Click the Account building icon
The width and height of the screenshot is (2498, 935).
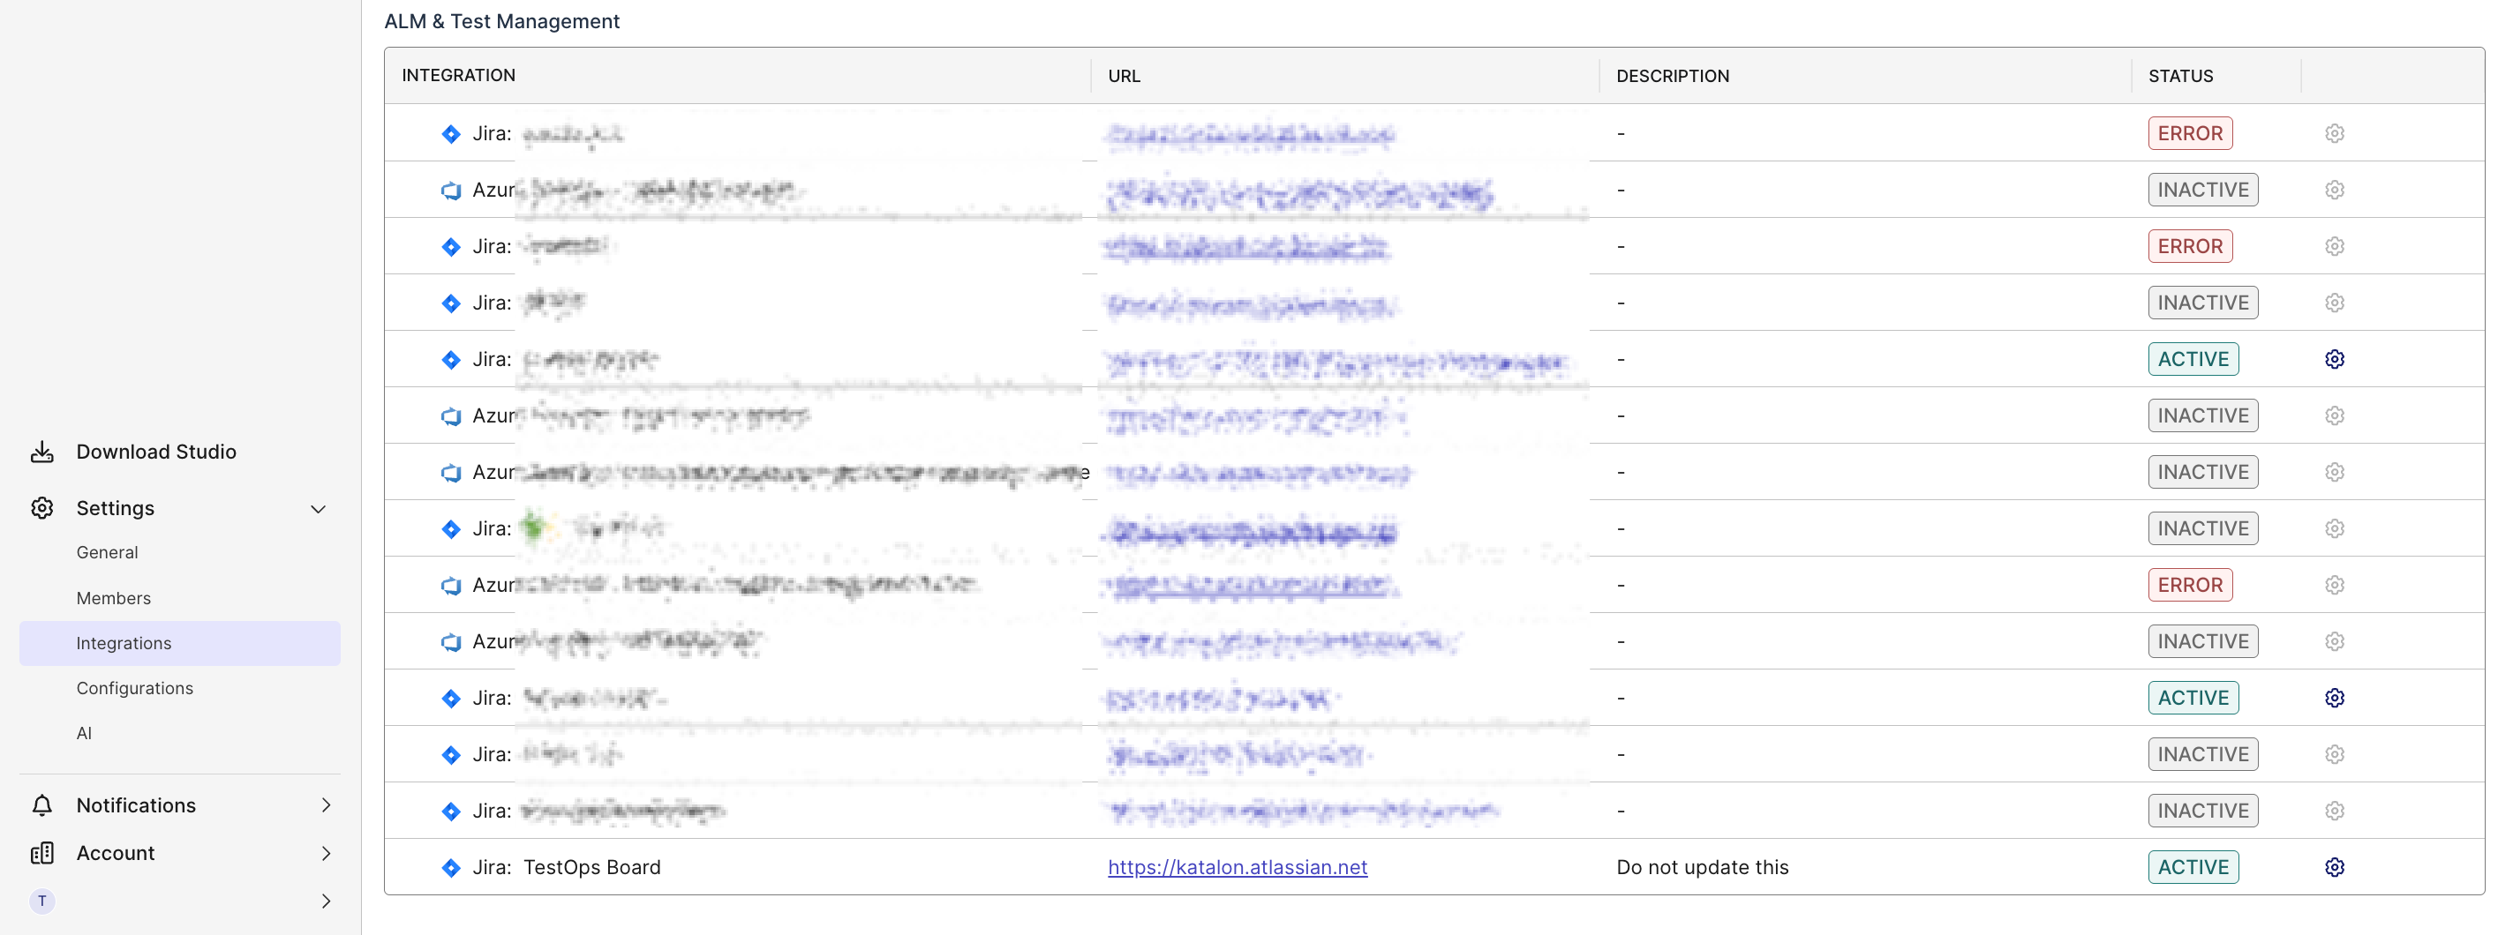click(x=41, y=854)
